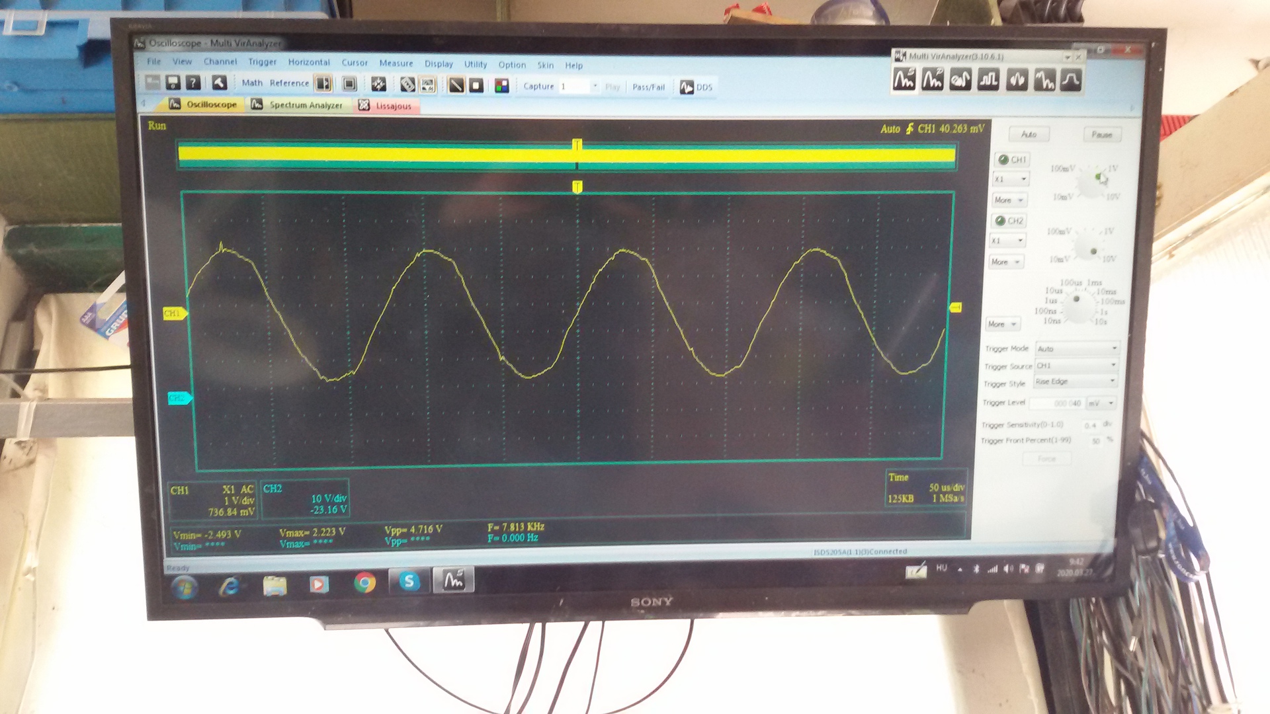Click the first waveform icon in VirAnalyzer palette
The height and width of the screenshot is (714, 1270).
[x=904, y=79]
